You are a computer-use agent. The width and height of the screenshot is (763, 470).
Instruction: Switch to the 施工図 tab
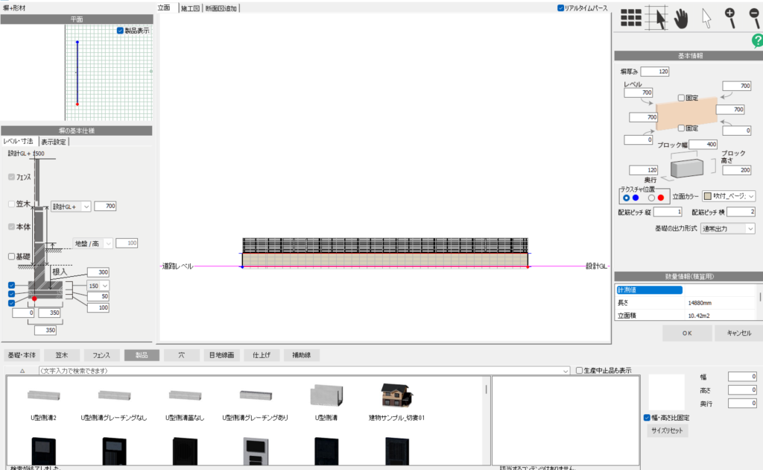(x=190, y=8)
